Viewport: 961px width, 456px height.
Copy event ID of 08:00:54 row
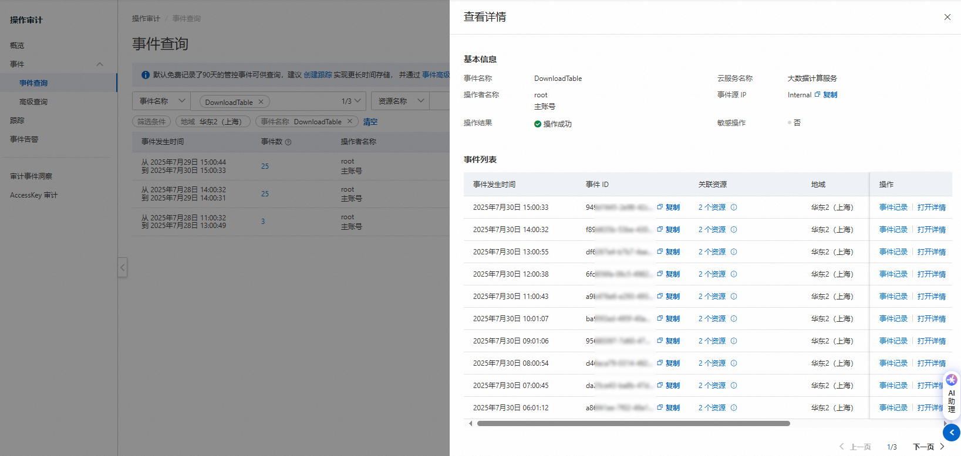coord(669,363)
